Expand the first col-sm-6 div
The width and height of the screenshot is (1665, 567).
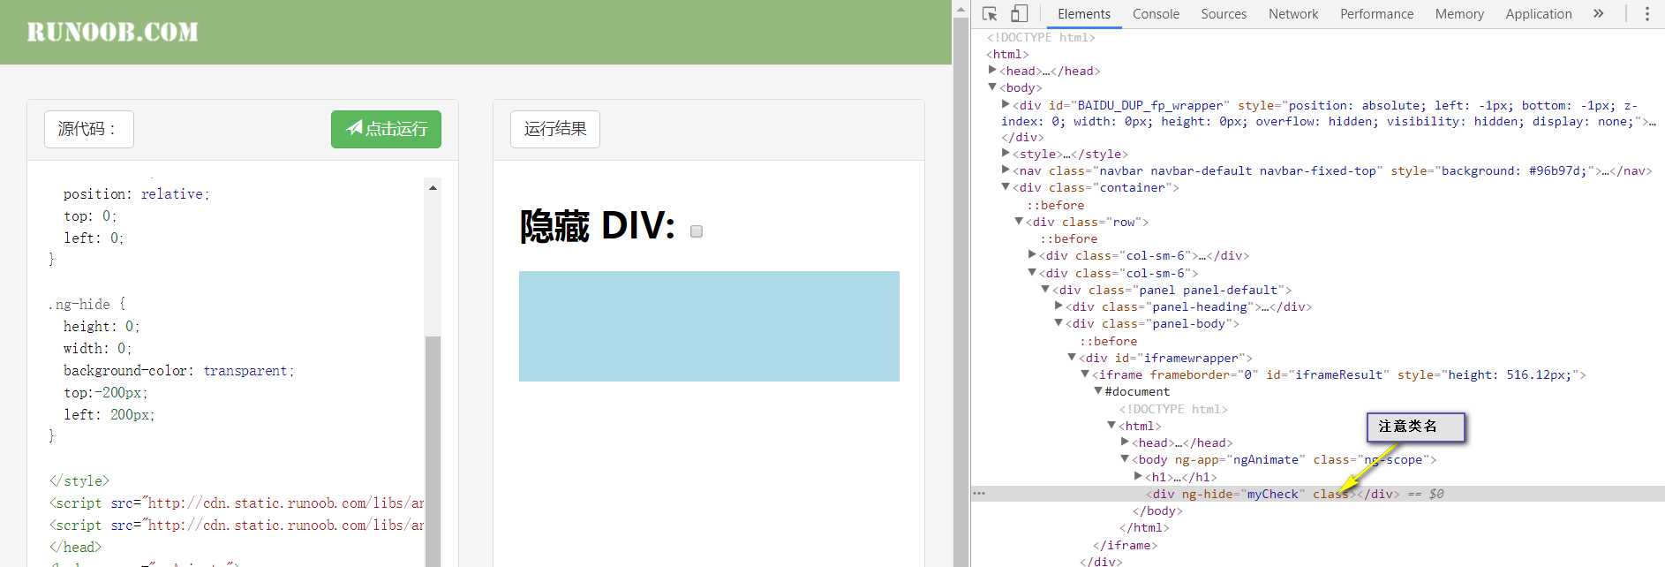coord(1032,255)
